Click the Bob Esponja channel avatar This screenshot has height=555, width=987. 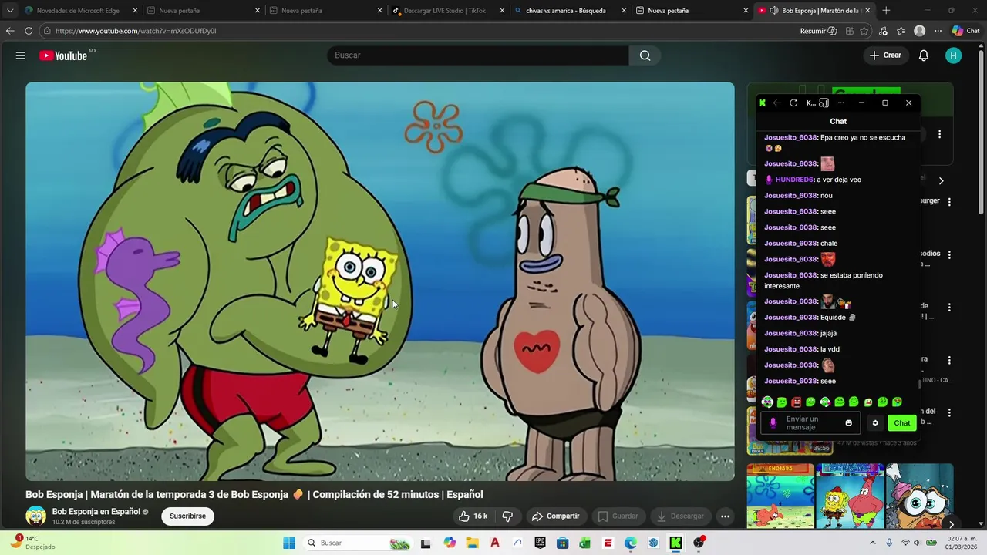pyautogui.click(x=36, y=516)
